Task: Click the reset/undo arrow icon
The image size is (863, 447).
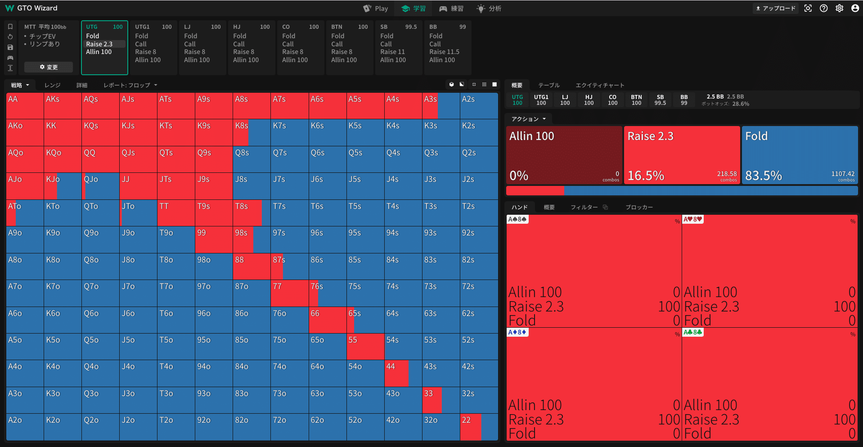Action: pyautogui.click(x=10, y=37)
